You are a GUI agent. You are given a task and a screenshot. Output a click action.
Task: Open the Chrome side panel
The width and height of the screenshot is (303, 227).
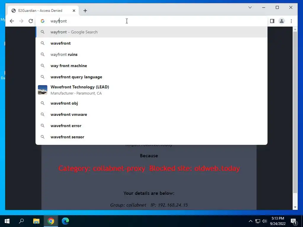click(x=272, y=21)
